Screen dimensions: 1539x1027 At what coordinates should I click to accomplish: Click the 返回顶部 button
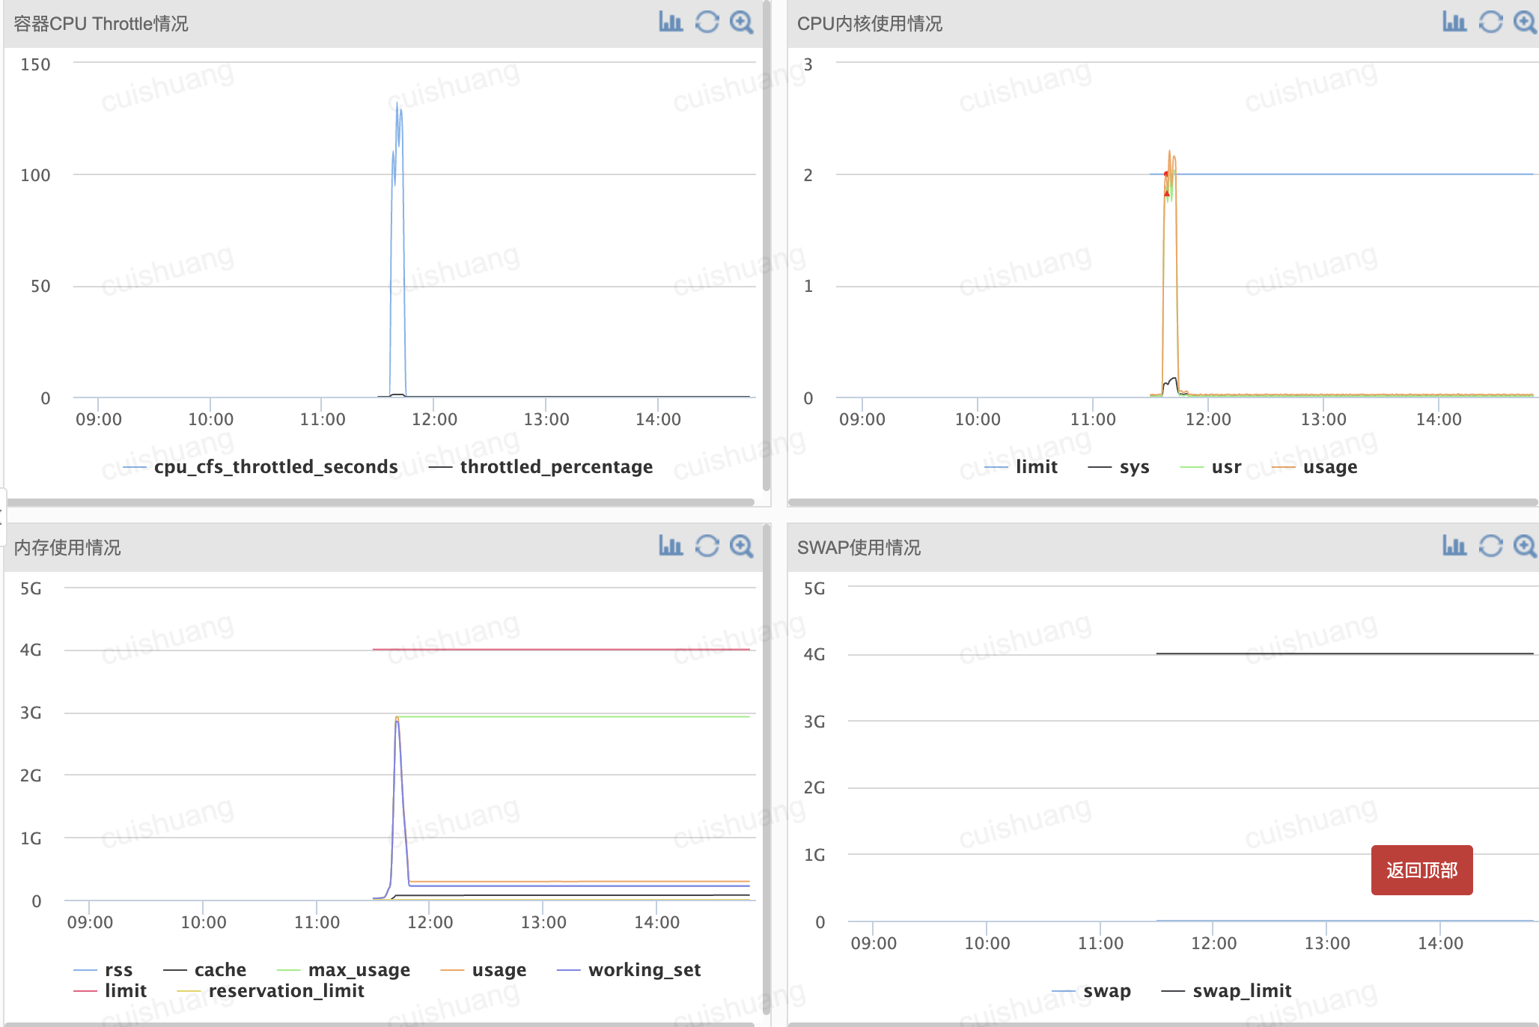click(x=1421, y=870)
